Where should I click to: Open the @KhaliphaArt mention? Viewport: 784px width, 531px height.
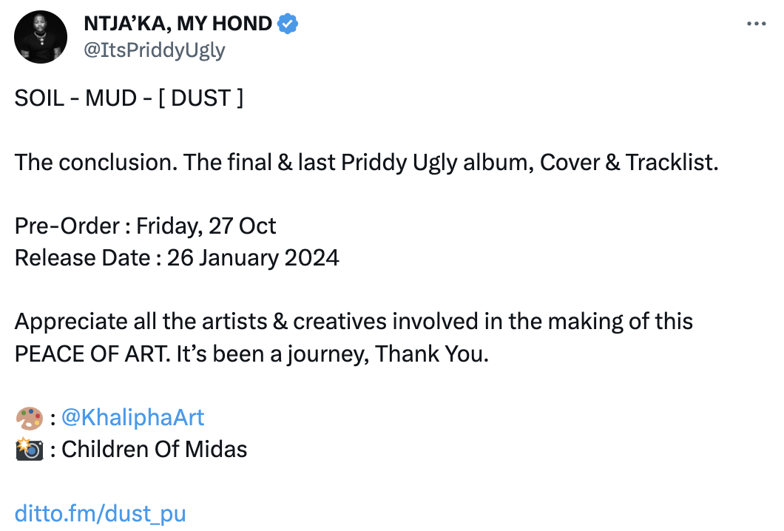pos(132,418)
